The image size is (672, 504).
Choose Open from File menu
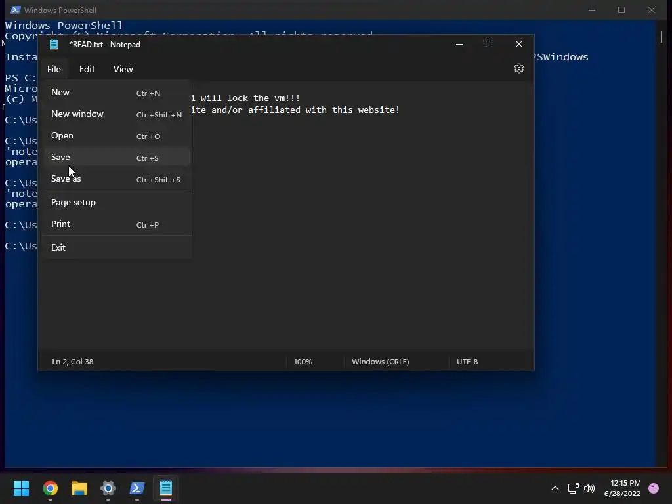coord(117,135)
